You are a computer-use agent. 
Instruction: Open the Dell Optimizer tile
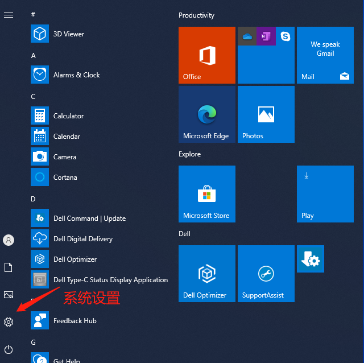[x=207, y=274]
